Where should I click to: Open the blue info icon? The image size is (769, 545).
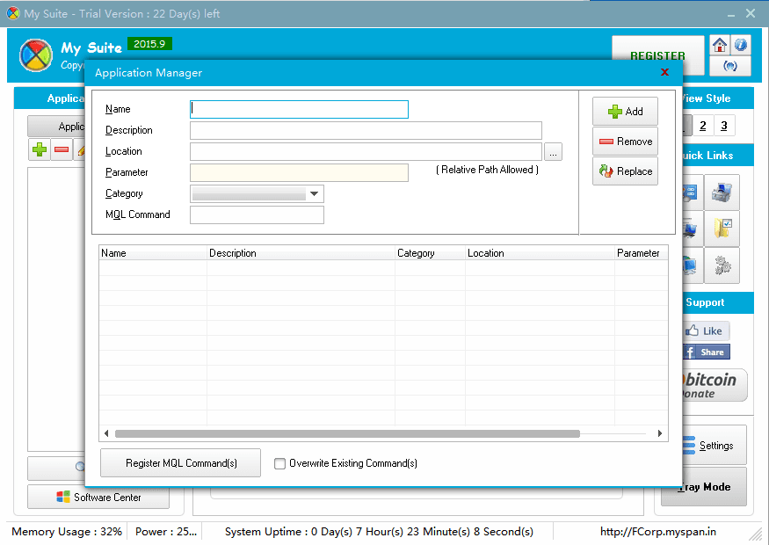pos(741,46)
